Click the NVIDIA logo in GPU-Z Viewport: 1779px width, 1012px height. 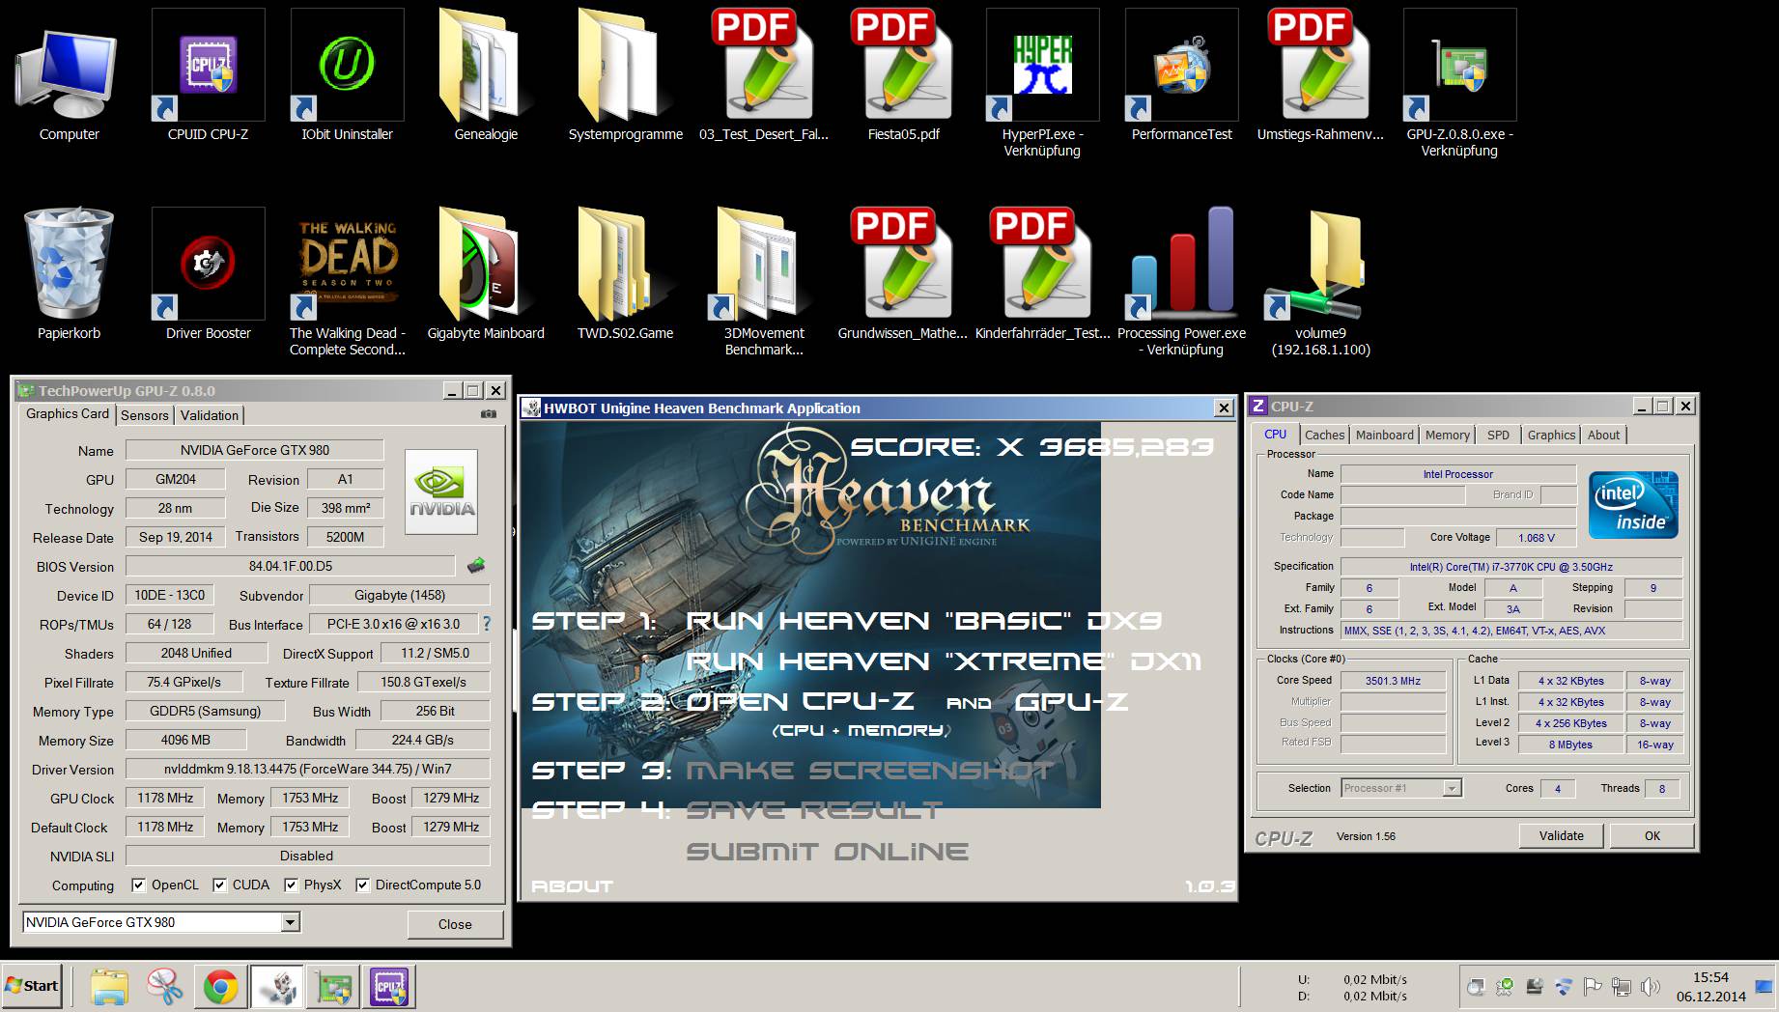pyautogui.click(x=441, y=492)
